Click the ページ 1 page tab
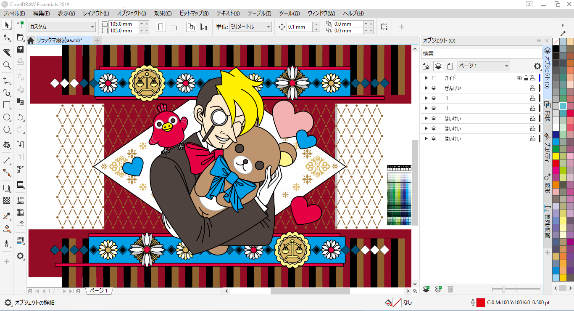The width and height of the screenshot is (574, 311). pyautogui.click(x=99, y=291)
